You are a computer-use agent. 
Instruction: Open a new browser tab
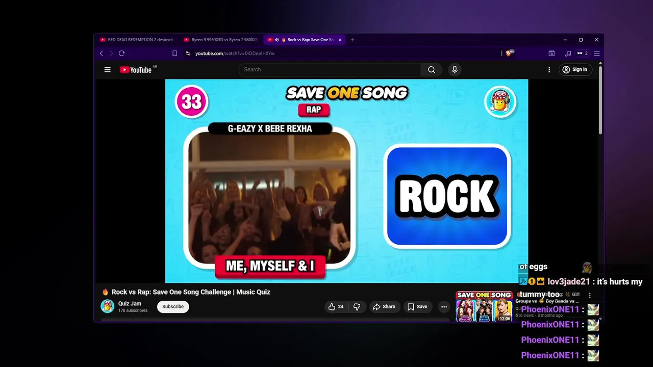(x=353, y=40)
